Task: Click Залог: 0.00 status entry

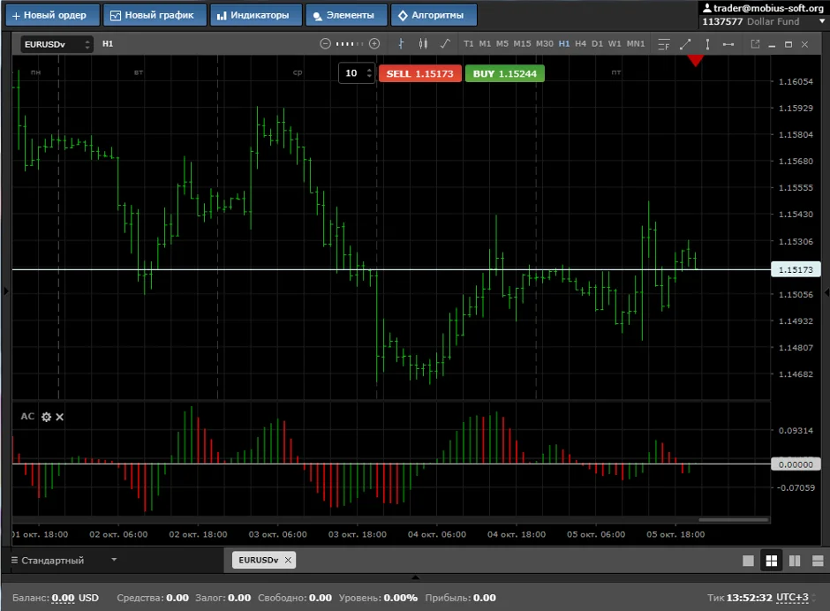Action: [x=223, y=598]
